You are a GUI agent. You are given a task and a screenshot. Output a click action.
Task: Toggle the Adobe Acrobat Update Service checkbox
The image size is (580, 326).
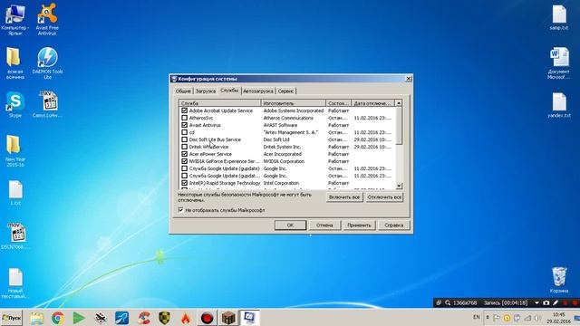click(x=184, y=110)
